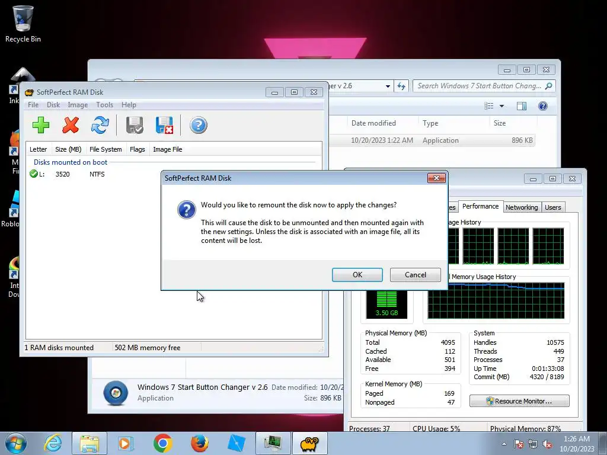The image size is (607, 455).
Task: Open Google Chrome from the taskbar
Action: (x=162, y=443)
